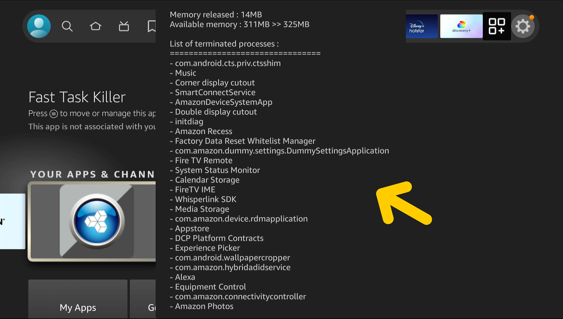Select 'Media Storage' entry
Screen dimensions: 563x319
[199, 209]
